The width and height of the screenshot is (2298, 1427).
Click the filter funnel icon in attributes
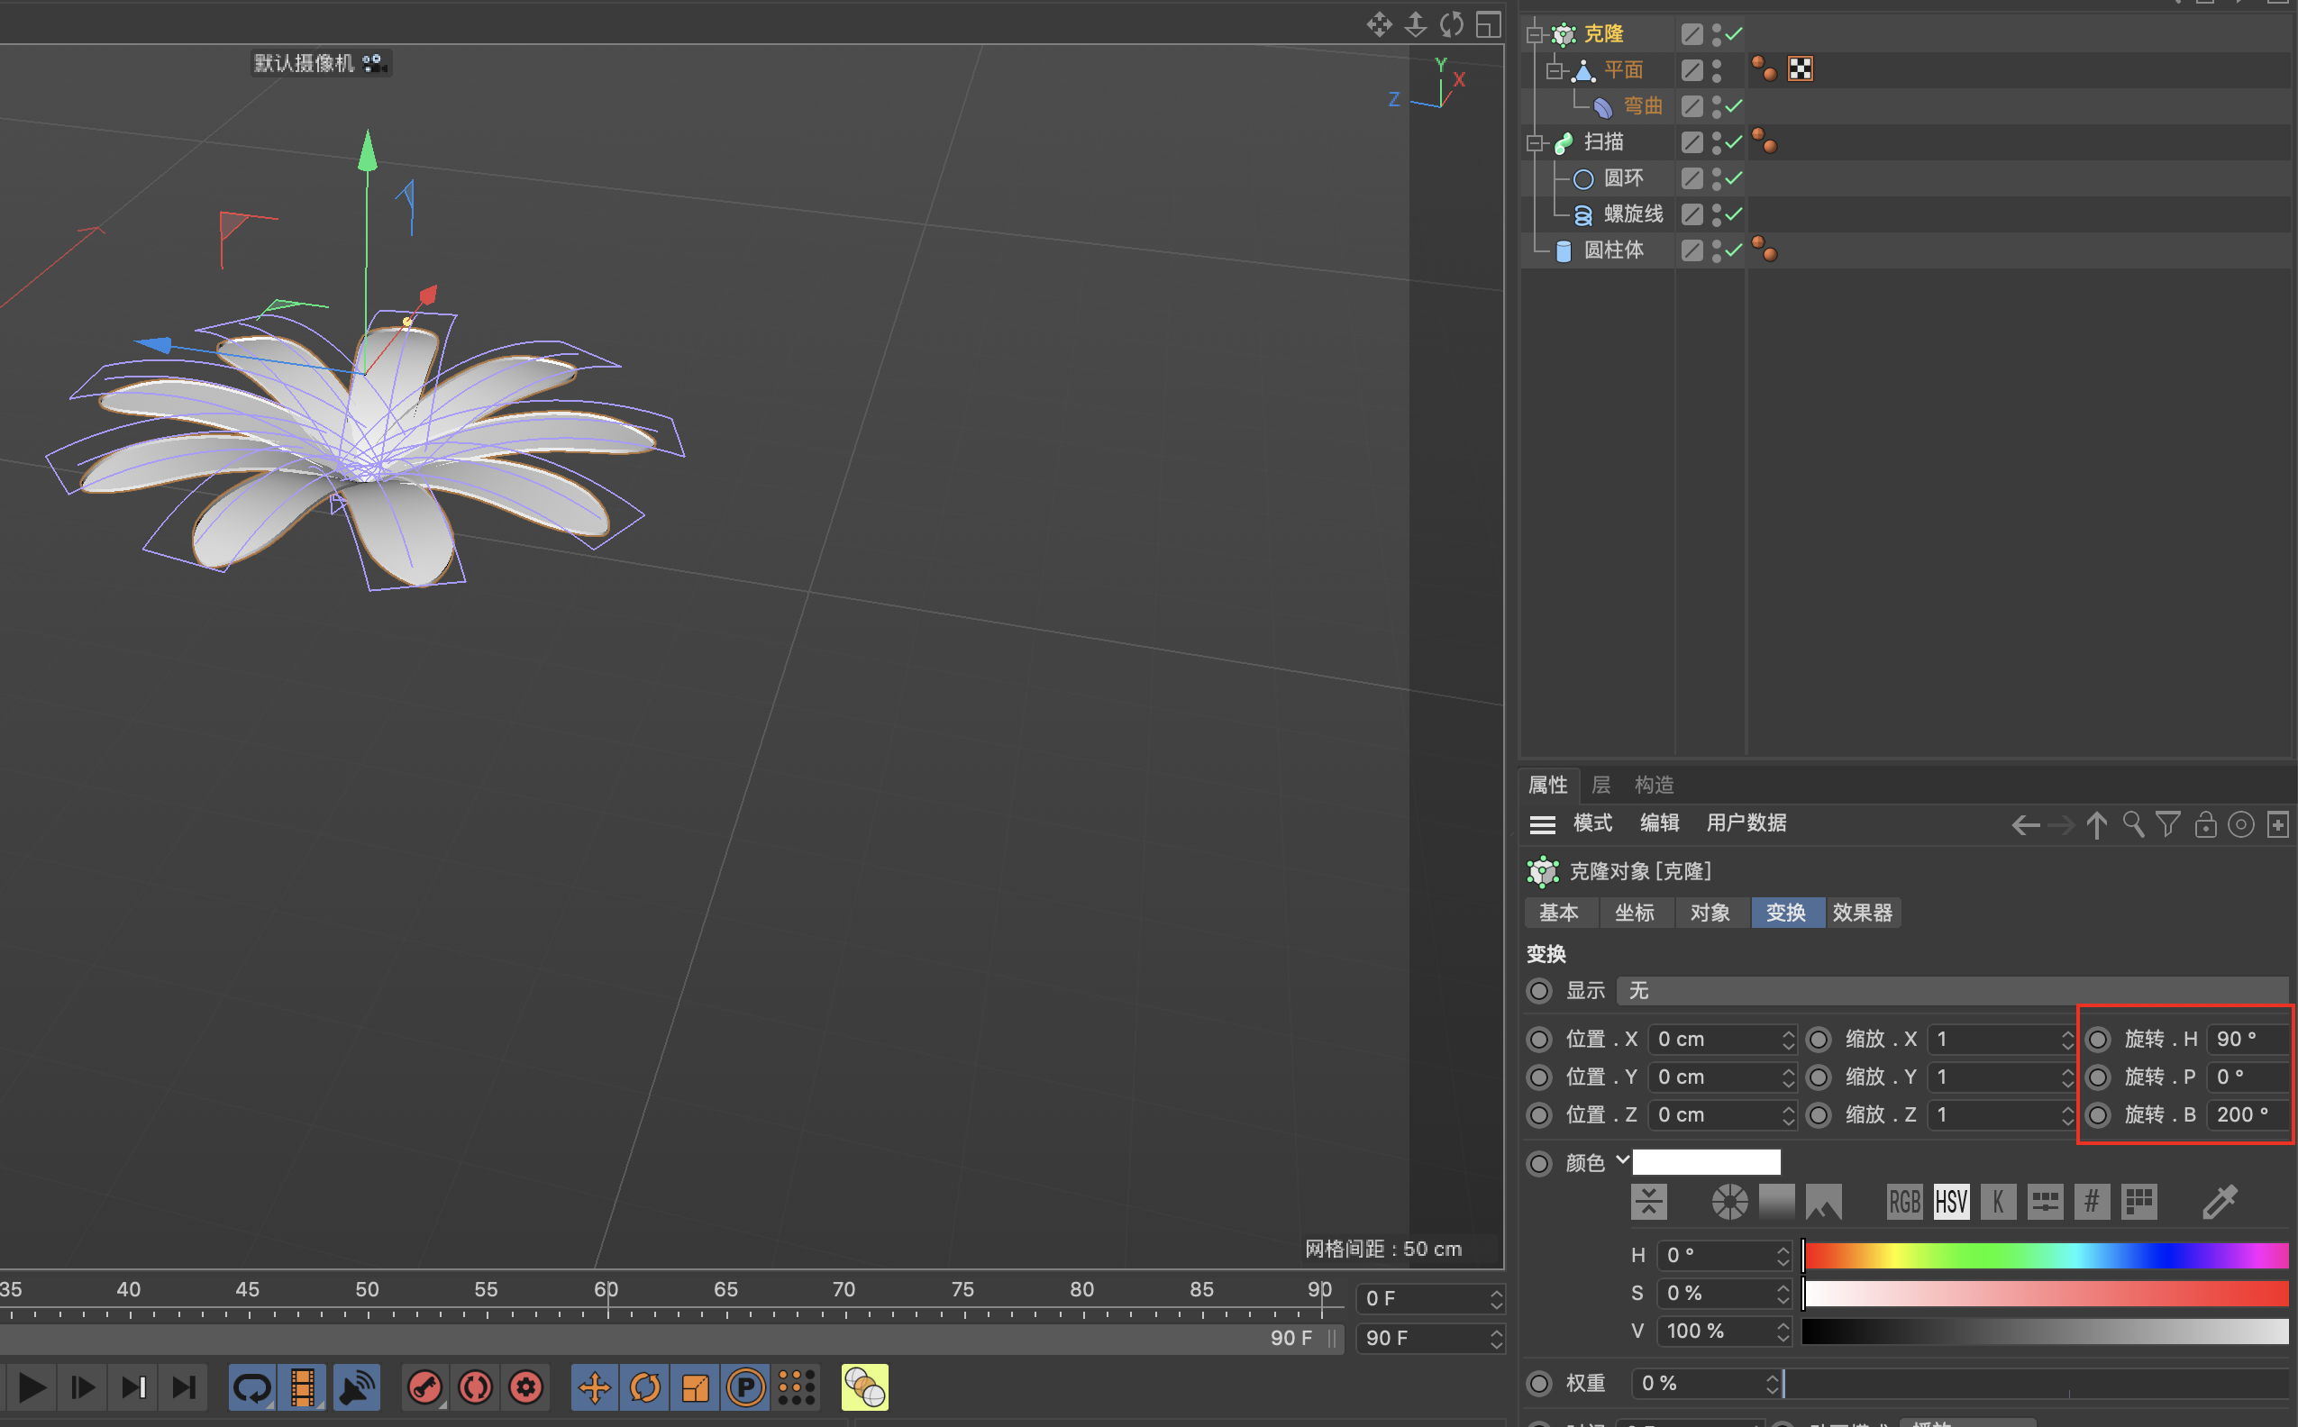2168,825
